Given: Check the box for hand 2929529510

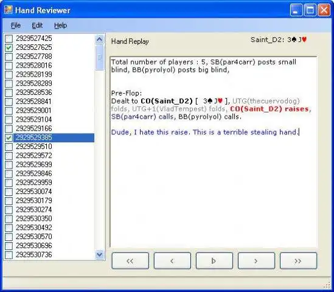Looking at the screenshot, I should (x=9, y=147).
